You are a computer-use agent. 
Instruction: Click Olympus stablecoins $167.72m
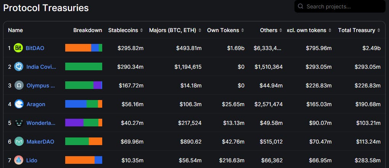point(131,86)
